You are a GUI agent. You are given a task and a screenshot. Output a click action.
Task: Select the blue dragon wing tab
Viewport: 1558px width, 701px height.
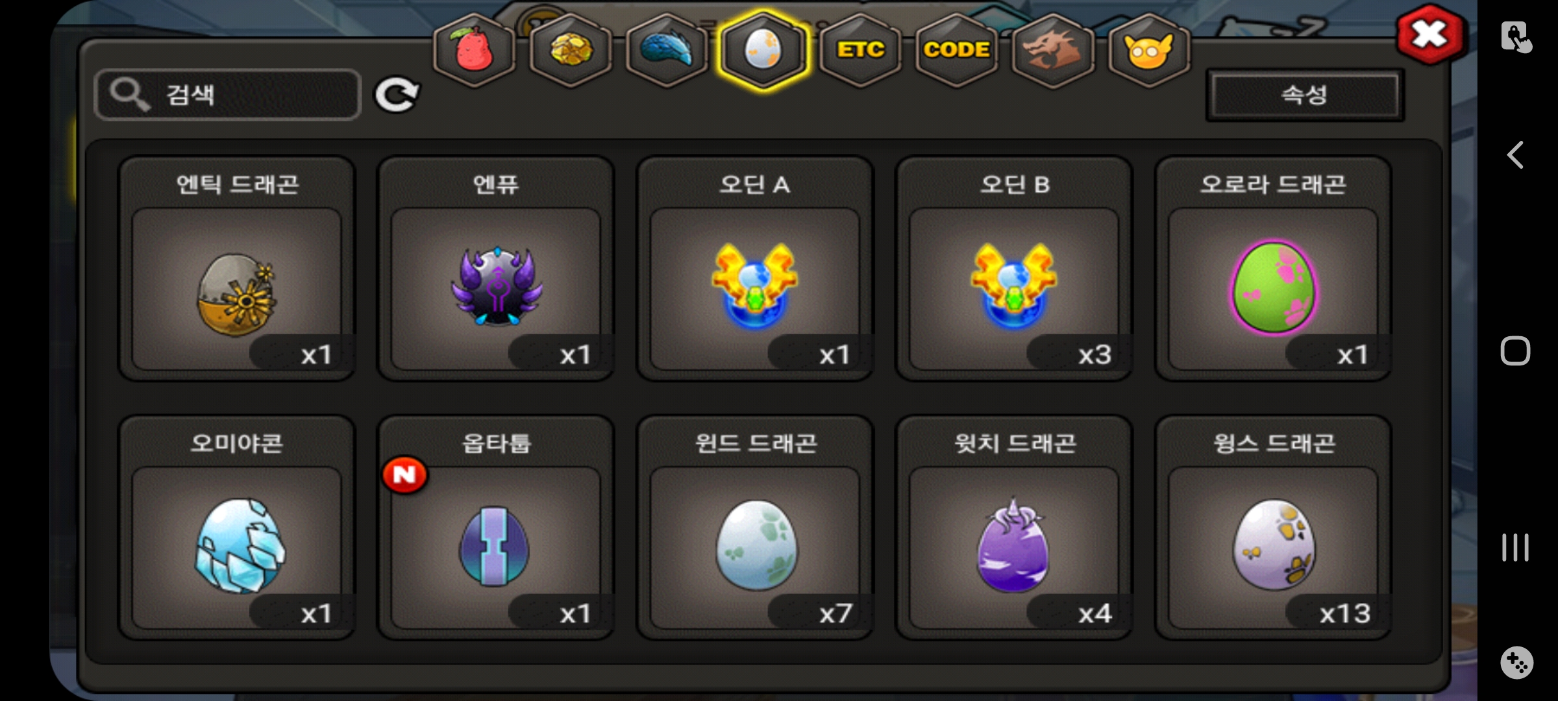click(667, 50)
